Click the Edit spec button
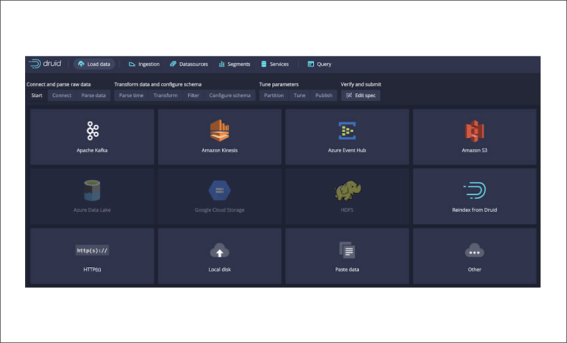Screen dimensions: 567x343 [x=361, y=95]
